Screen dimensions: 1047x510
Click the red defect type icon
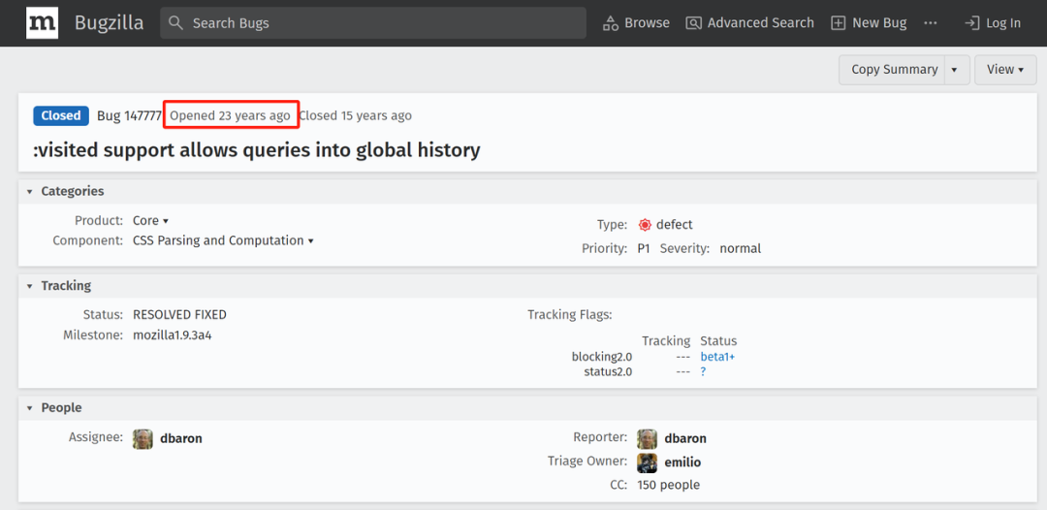[x=645, y=225]
